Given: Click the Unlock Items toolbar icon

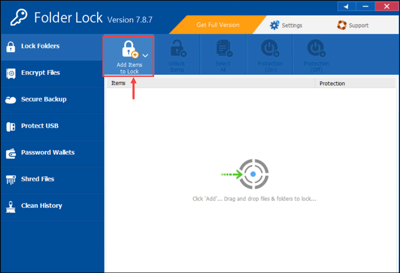Looking at the screenshot, I should pyautogui.click(x=178, y=48).
